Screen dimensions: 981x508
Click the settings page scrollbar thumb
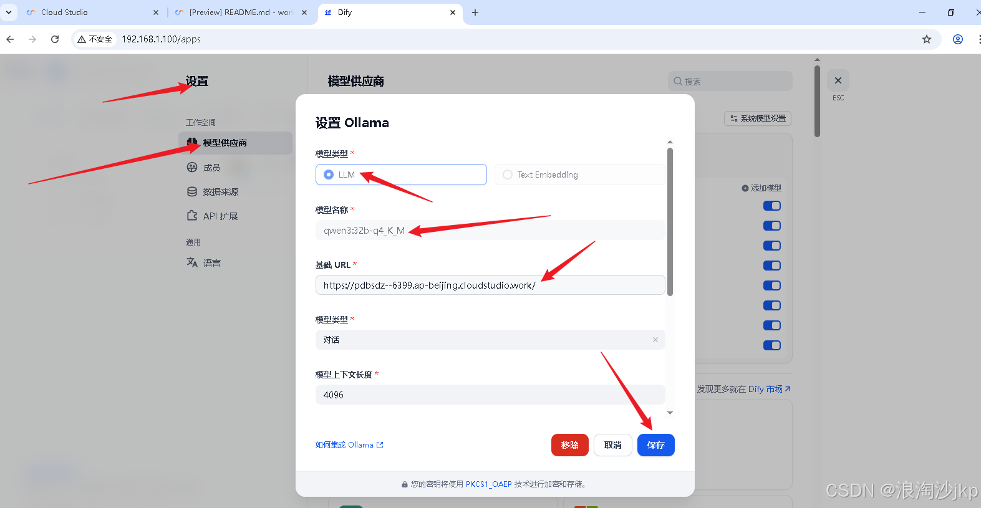[817, 101]
